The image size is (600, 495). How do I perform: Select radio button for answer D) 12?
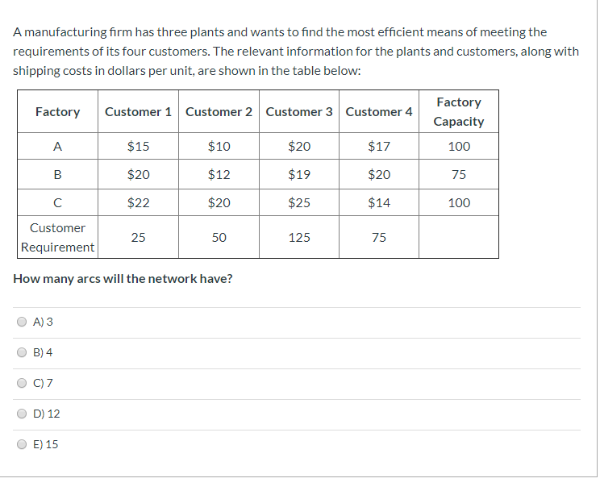[23, 414]
